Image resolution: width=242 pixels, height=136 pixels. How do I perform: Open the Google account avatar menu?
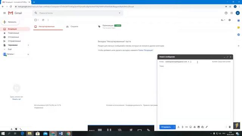(x=237, y=13)
